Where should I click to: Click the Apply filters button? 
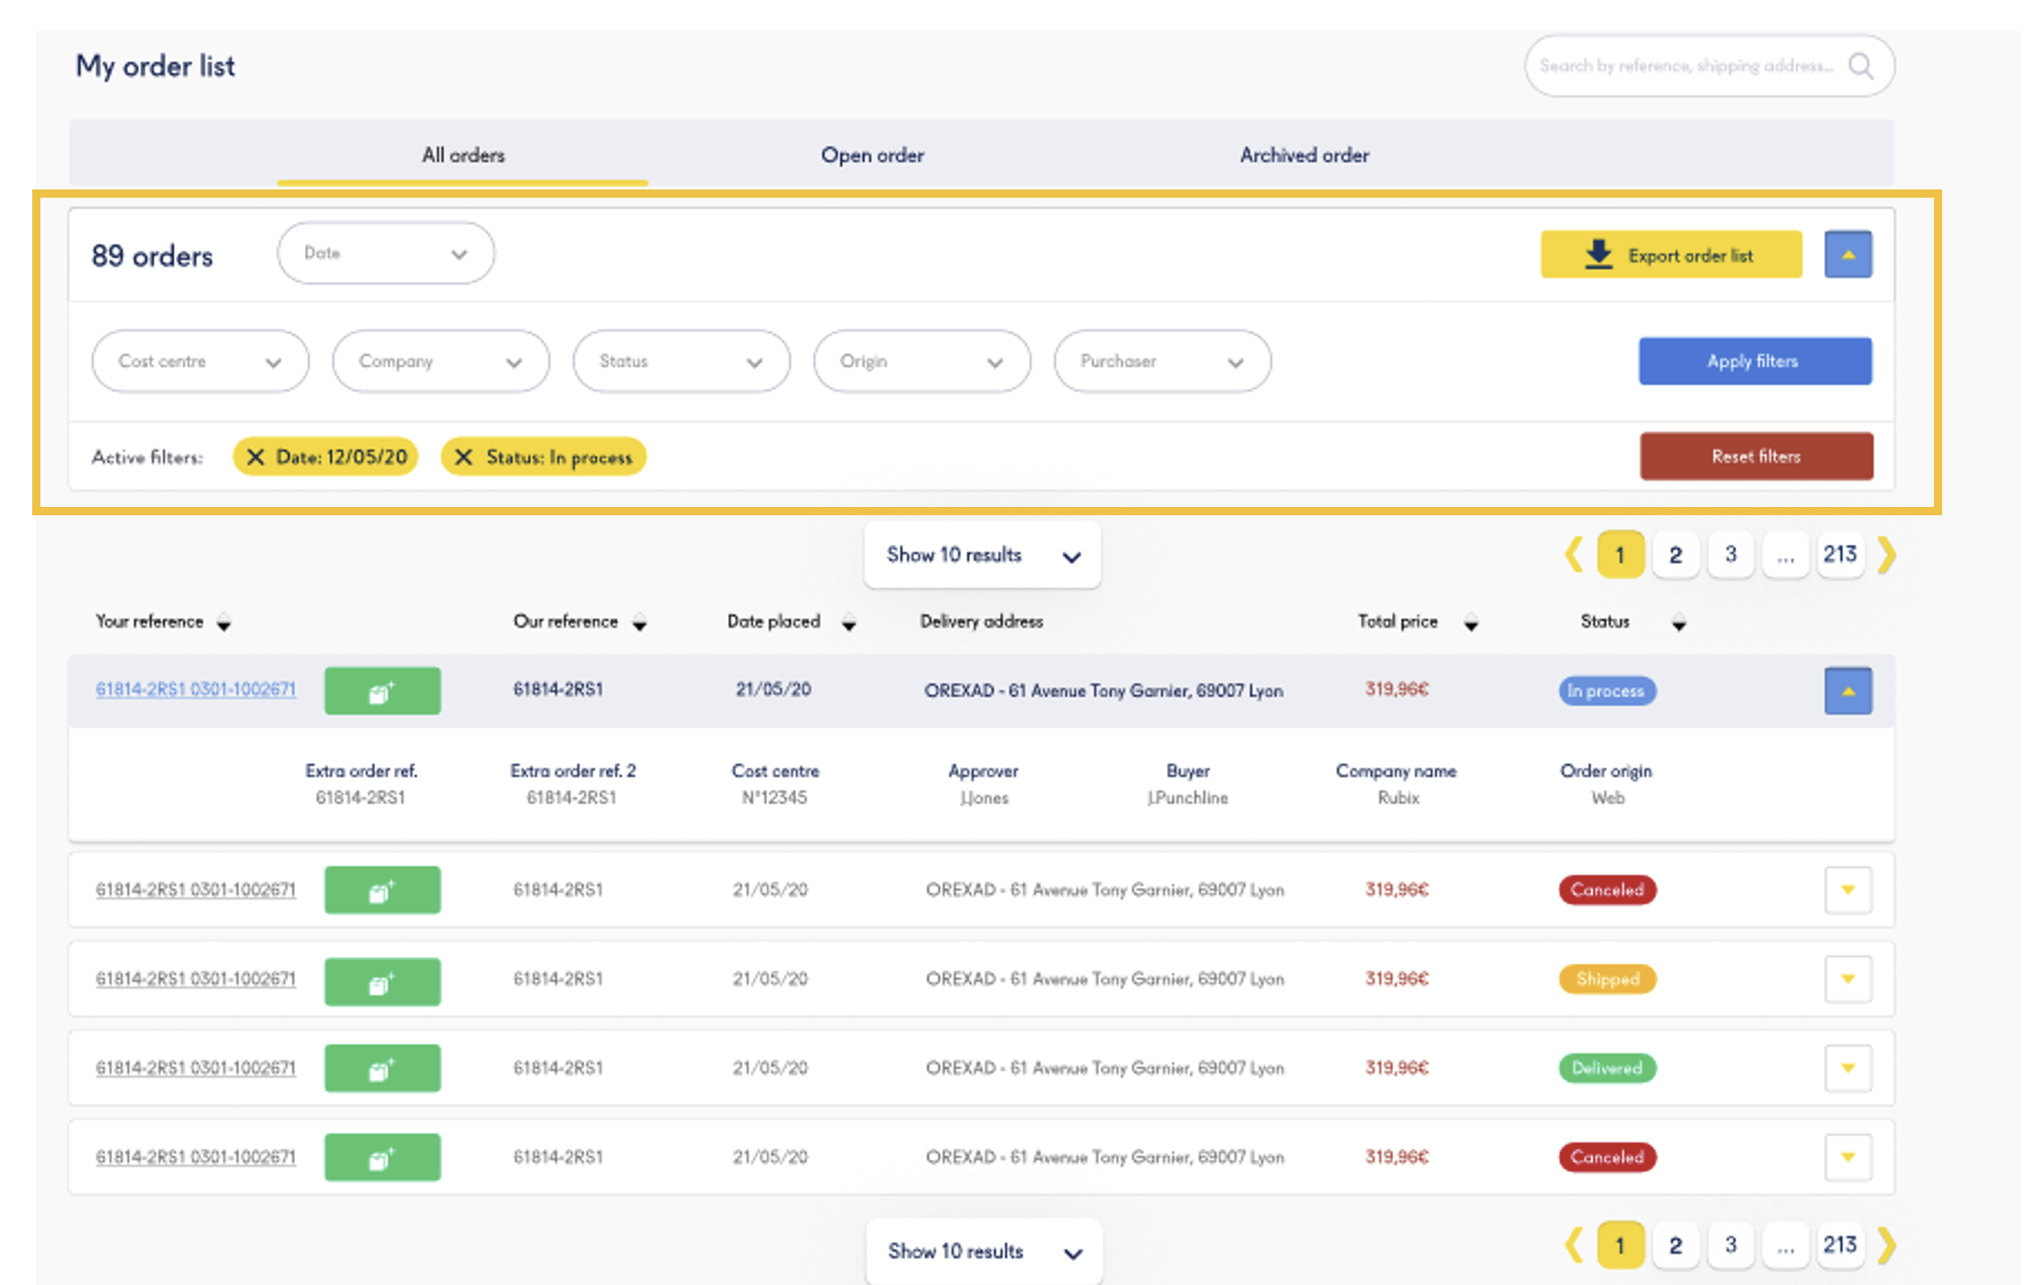click(1755, 362)
